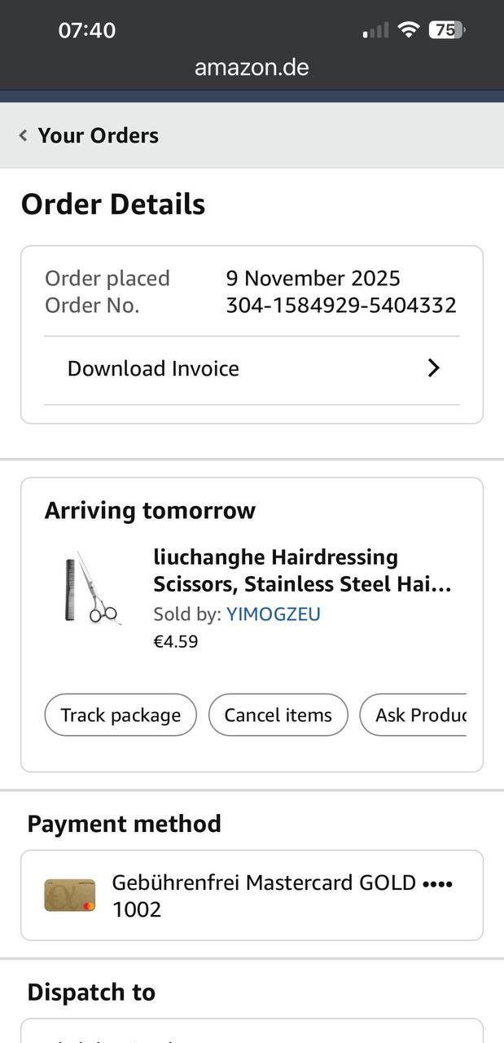Open the Download Invoice chevron arrow

click(433, 368)
